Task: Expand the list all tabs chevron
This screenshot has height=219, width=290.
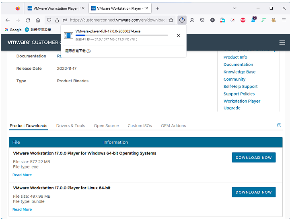Action: coord(234,8)
